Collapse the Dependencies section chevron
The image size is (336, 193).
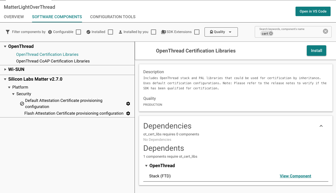[x=321, y=126]
